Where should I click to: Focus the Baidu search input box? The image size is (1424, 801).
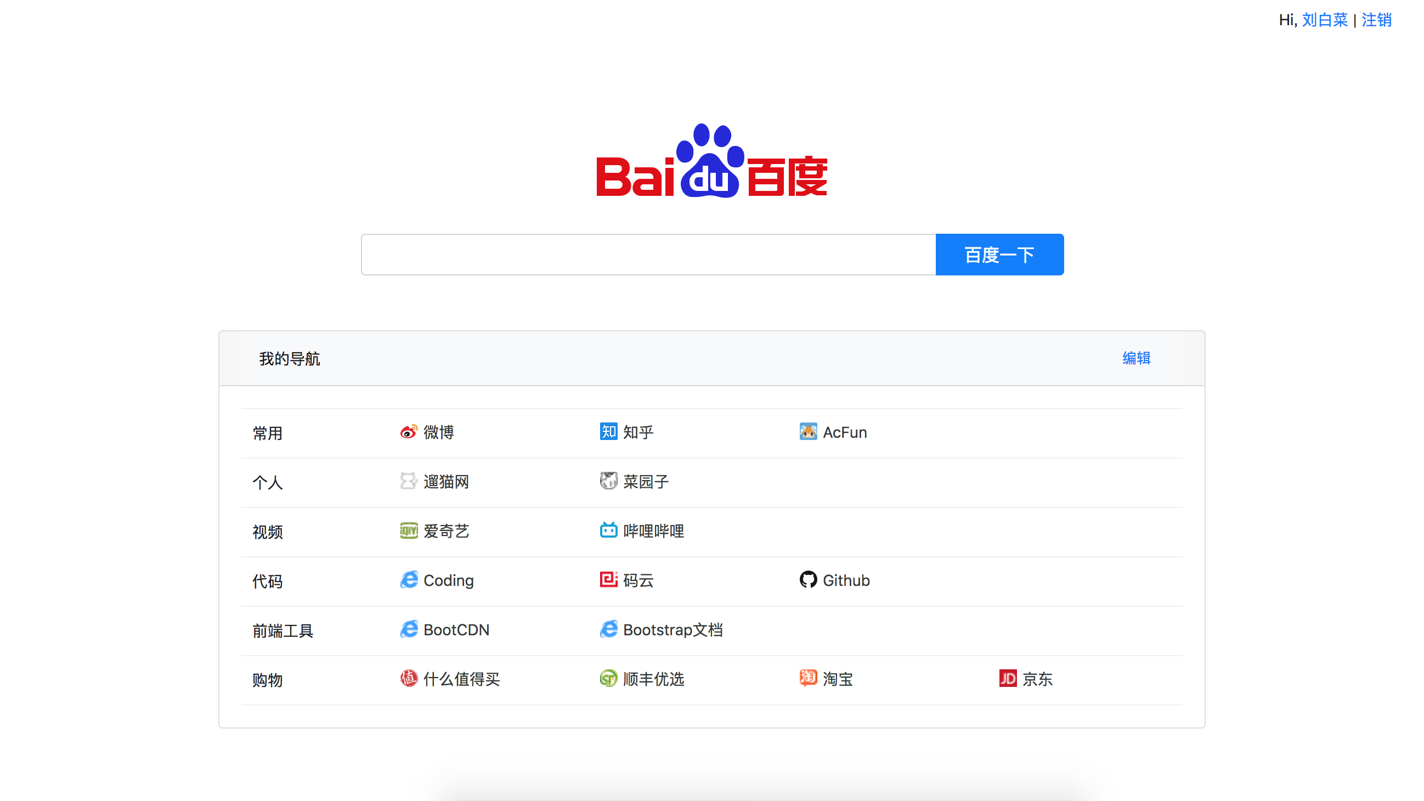(648, 255)
